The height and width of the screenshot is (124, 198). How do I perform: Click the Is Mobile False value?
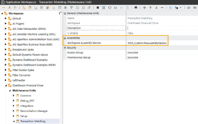[130, 33]
